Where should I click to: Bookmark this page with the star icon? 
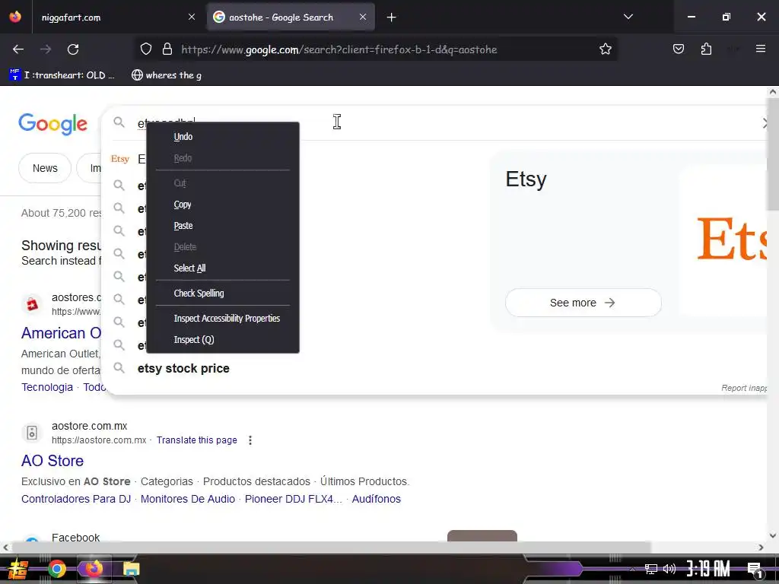click(x=605, y=49)
